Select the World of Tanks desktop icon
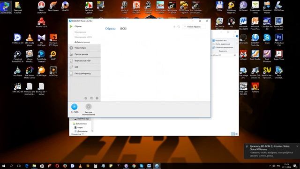 coord(125,8)
